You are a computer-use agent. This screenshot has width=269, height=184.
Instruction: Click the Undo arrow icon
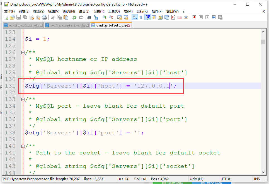pos(74,17)
